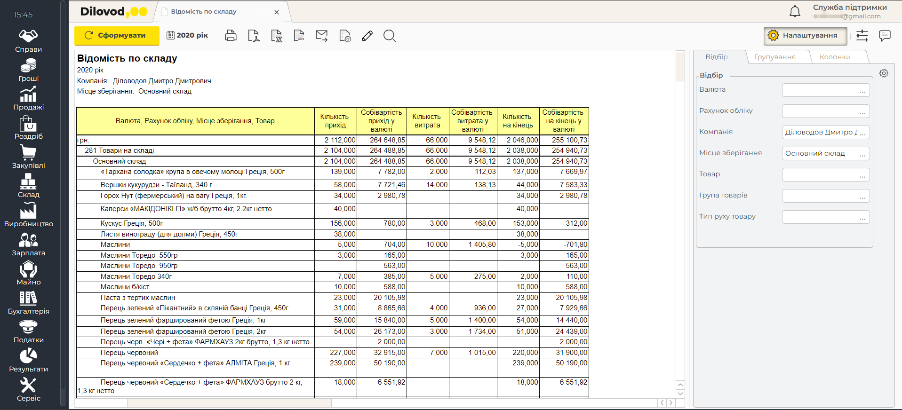Viewport: 902px width, 410px height.
Task: Switch to the Групування tab
Action: (x=774, y=57)
